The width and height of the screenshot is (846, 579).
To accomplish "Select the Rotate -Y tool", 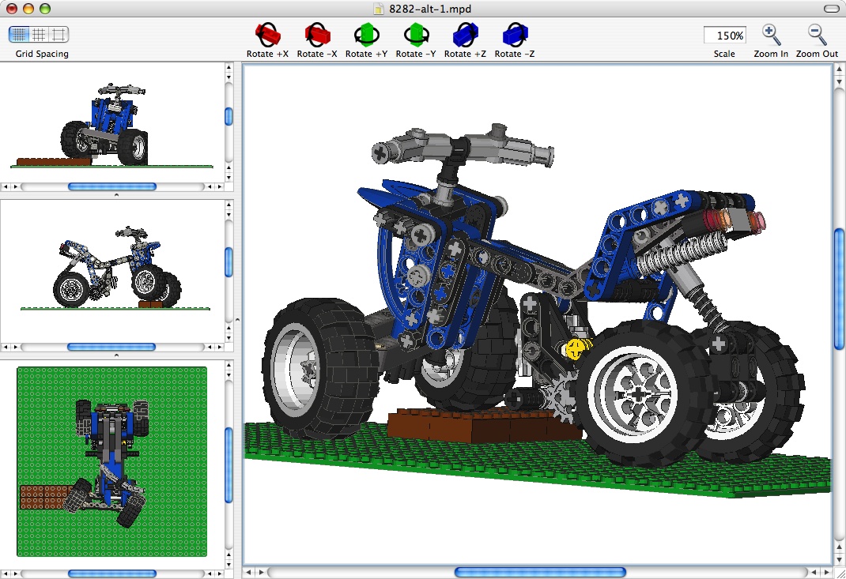I will (415, 34).
